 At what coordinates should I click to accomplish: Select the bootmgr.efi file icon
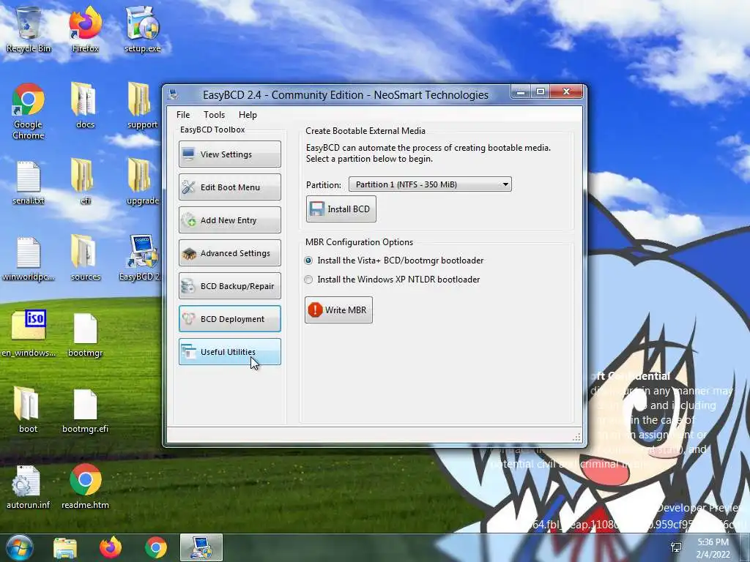tap(85, 410)
